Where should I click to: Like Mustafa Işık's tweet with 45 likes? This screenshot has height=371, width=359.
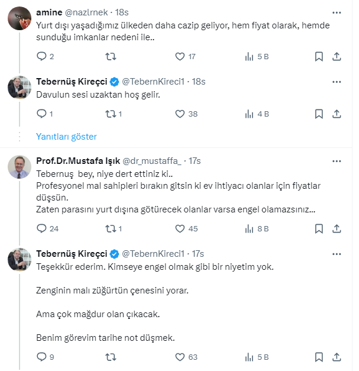[x=180, y=228]
